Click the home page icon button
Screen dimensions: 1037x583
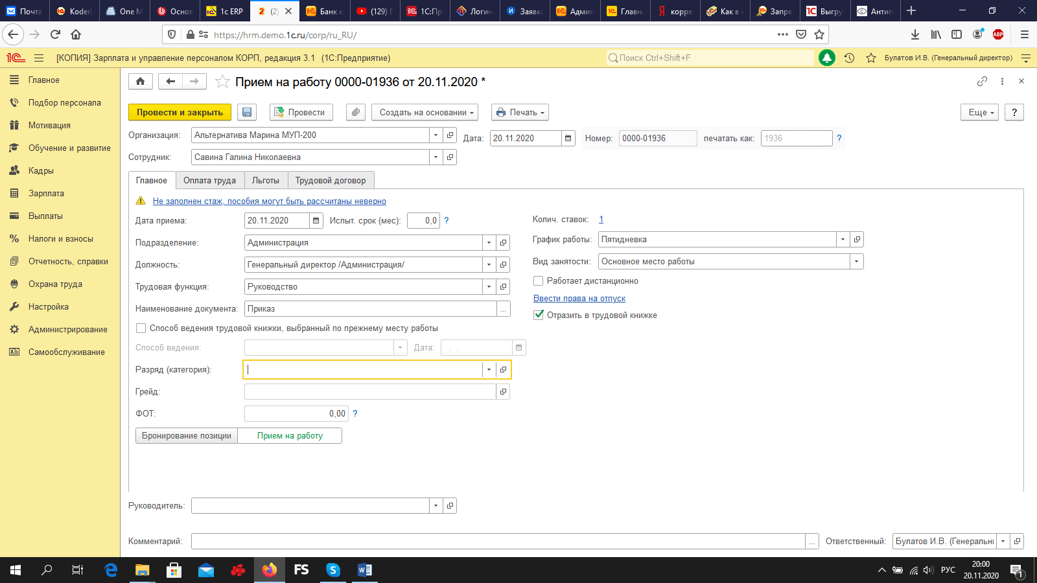click(141, 82)
